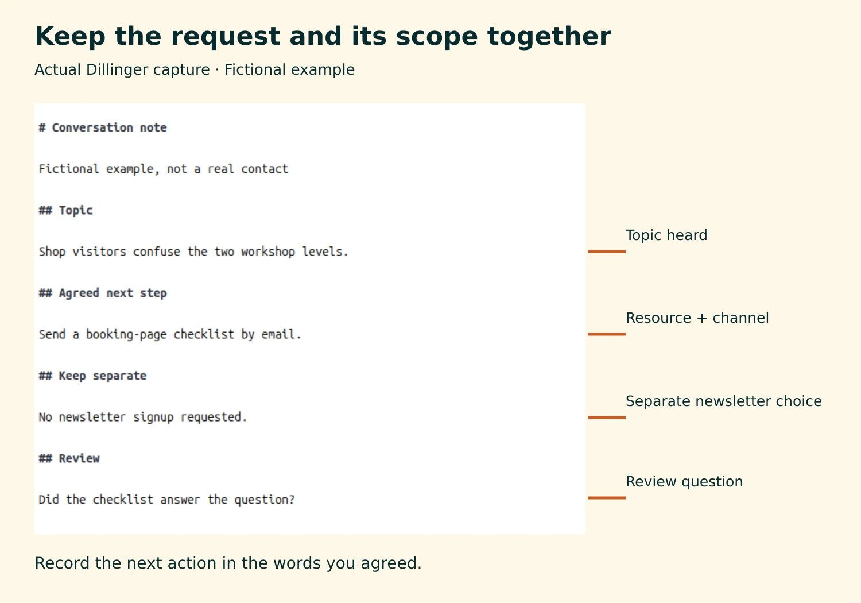
Task: Click the 'Actual Dillinger capture · Fictional example' subtitle
Action: point(195,70)
